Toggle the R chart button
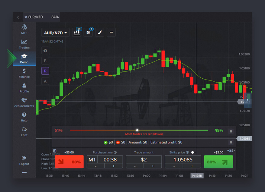 [x=45, y=71]
